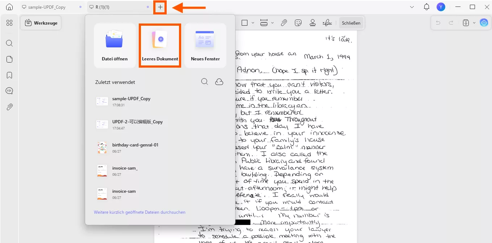Open the user account avatar Y
This screenshot has width=492, height=243.
441,7
